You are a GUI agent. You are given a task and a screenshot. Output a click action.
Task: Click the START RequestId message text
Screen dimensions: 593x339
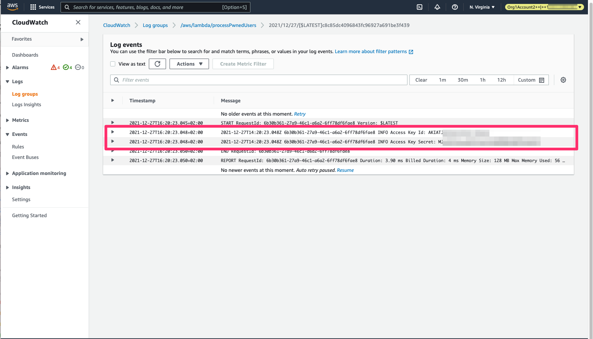309,123
